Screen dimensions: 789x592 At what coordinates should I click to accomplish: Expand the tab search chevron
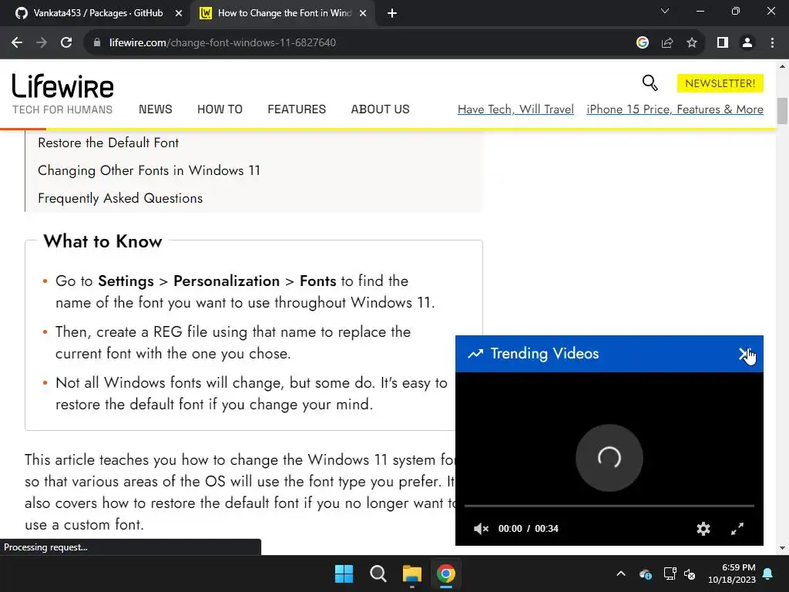[665, 11]
